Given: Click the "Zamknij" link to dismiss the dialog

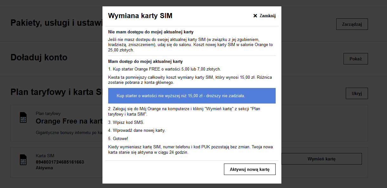Looking at the screenshot, I should click(x=267, y=15).
